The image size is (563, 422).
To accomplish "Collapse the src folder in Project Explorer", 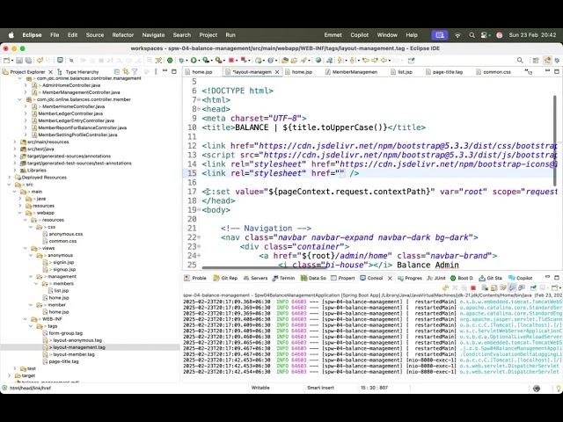I will pos(9,185).
